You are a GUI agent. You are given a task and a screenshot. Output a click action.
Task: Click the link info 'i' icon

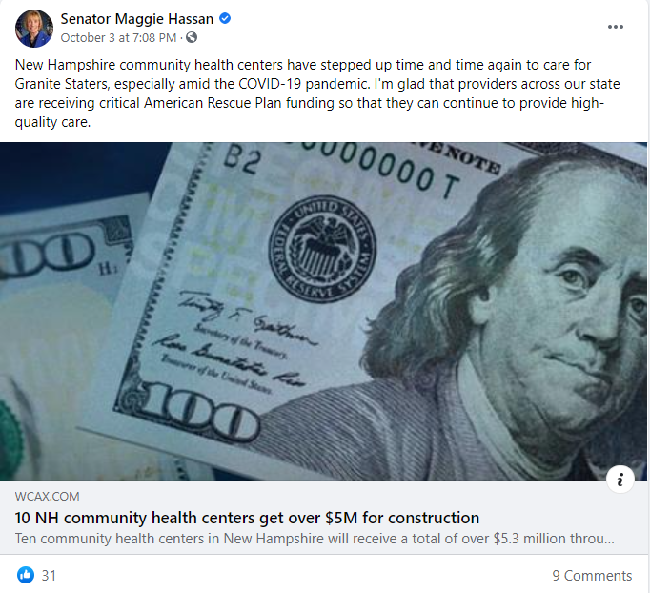(620, 480)
